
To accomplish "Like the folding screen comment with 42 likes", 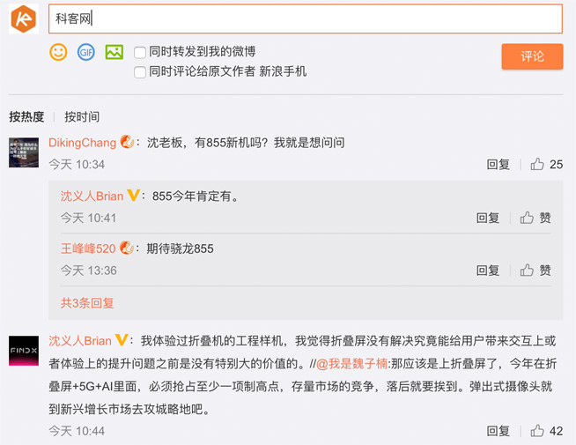I will click(x=537, y=431).
